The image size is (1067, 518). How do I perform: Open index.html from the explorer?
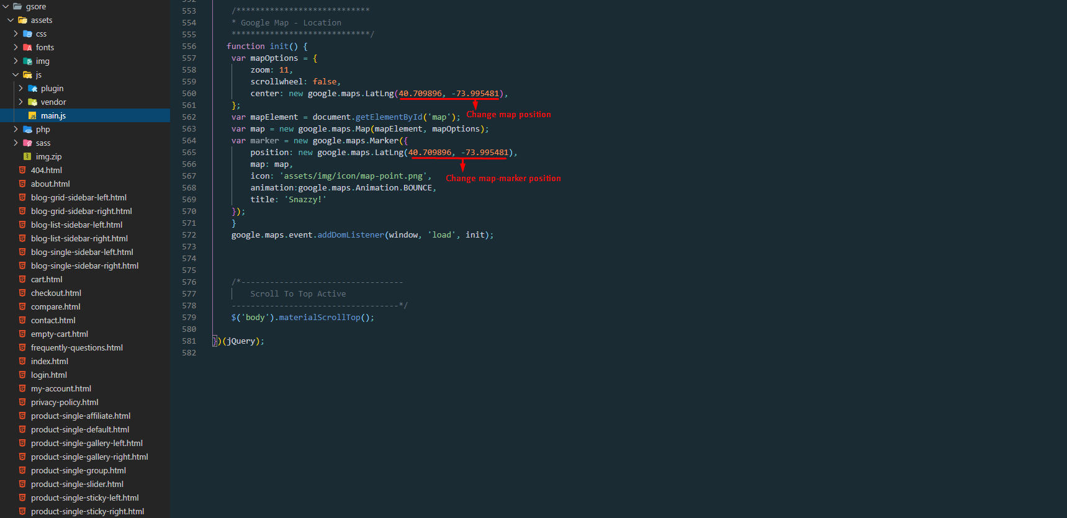[49, 362]
